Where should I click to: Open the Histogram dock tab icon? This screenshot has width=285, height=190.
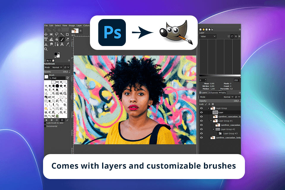[212, 29]
